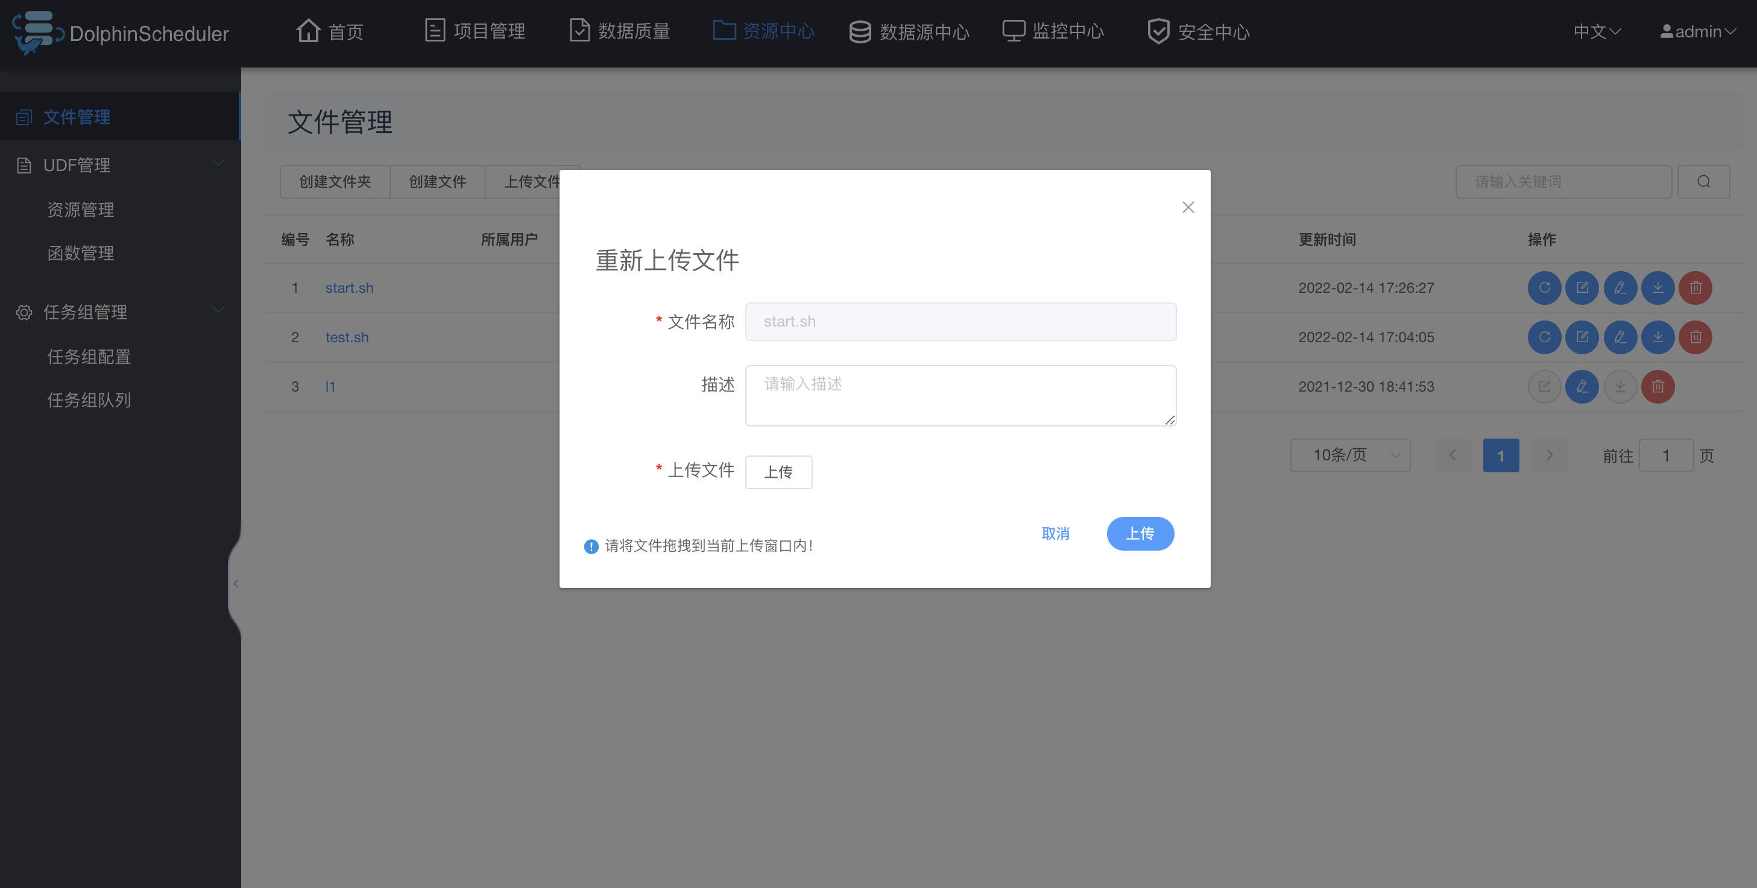Open 监控中心 from the top menu
The height and width of the screenshot is (888, 1757).
click(1053, 31)
